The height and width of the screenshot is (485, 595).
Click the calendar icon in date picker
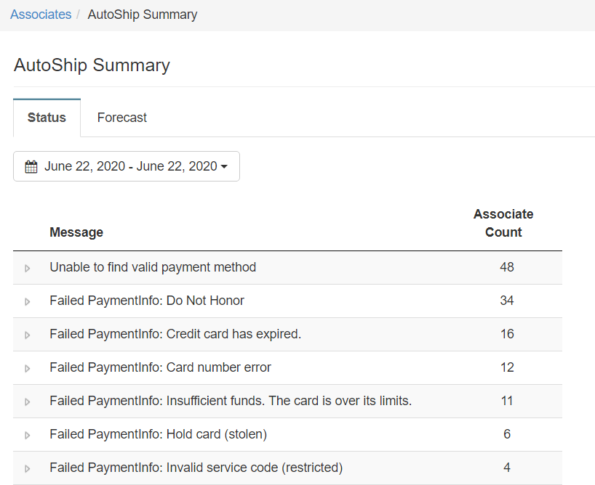coord(31,167)
